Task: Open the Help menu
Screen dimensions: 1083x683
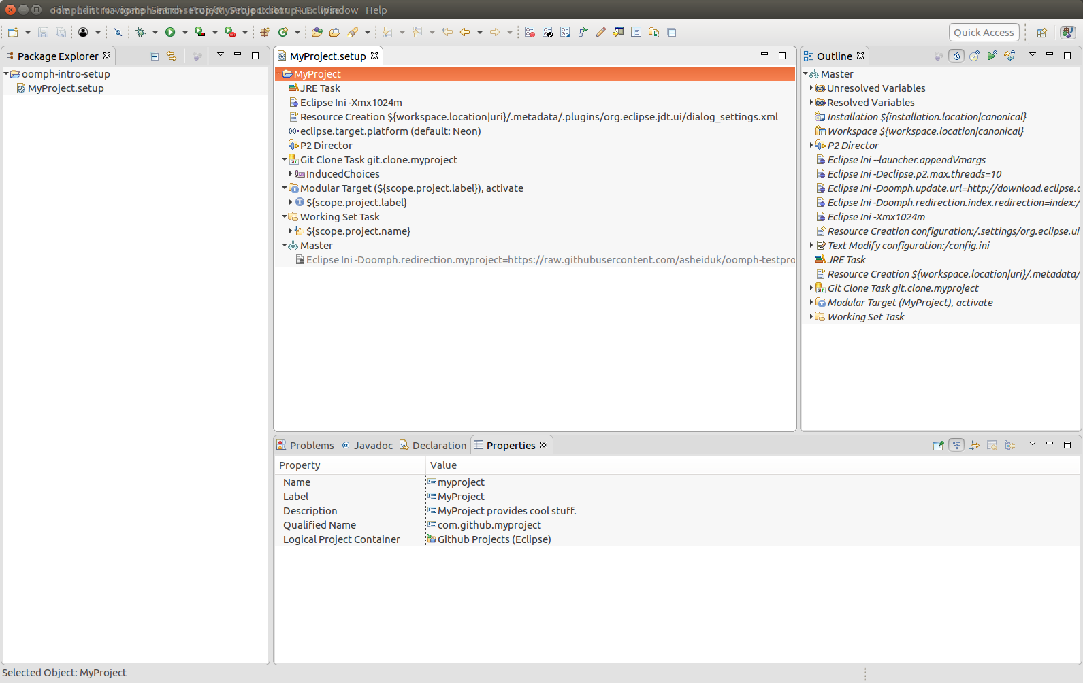Action: tap(376, 10)
